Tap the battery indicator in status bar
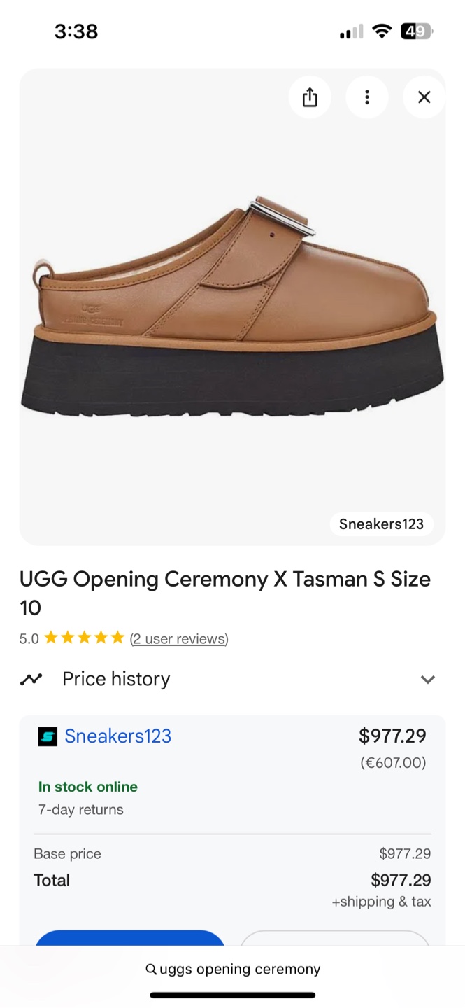Image resolution: width=465 pixels, height=1008 pixels. pos(416,31)
